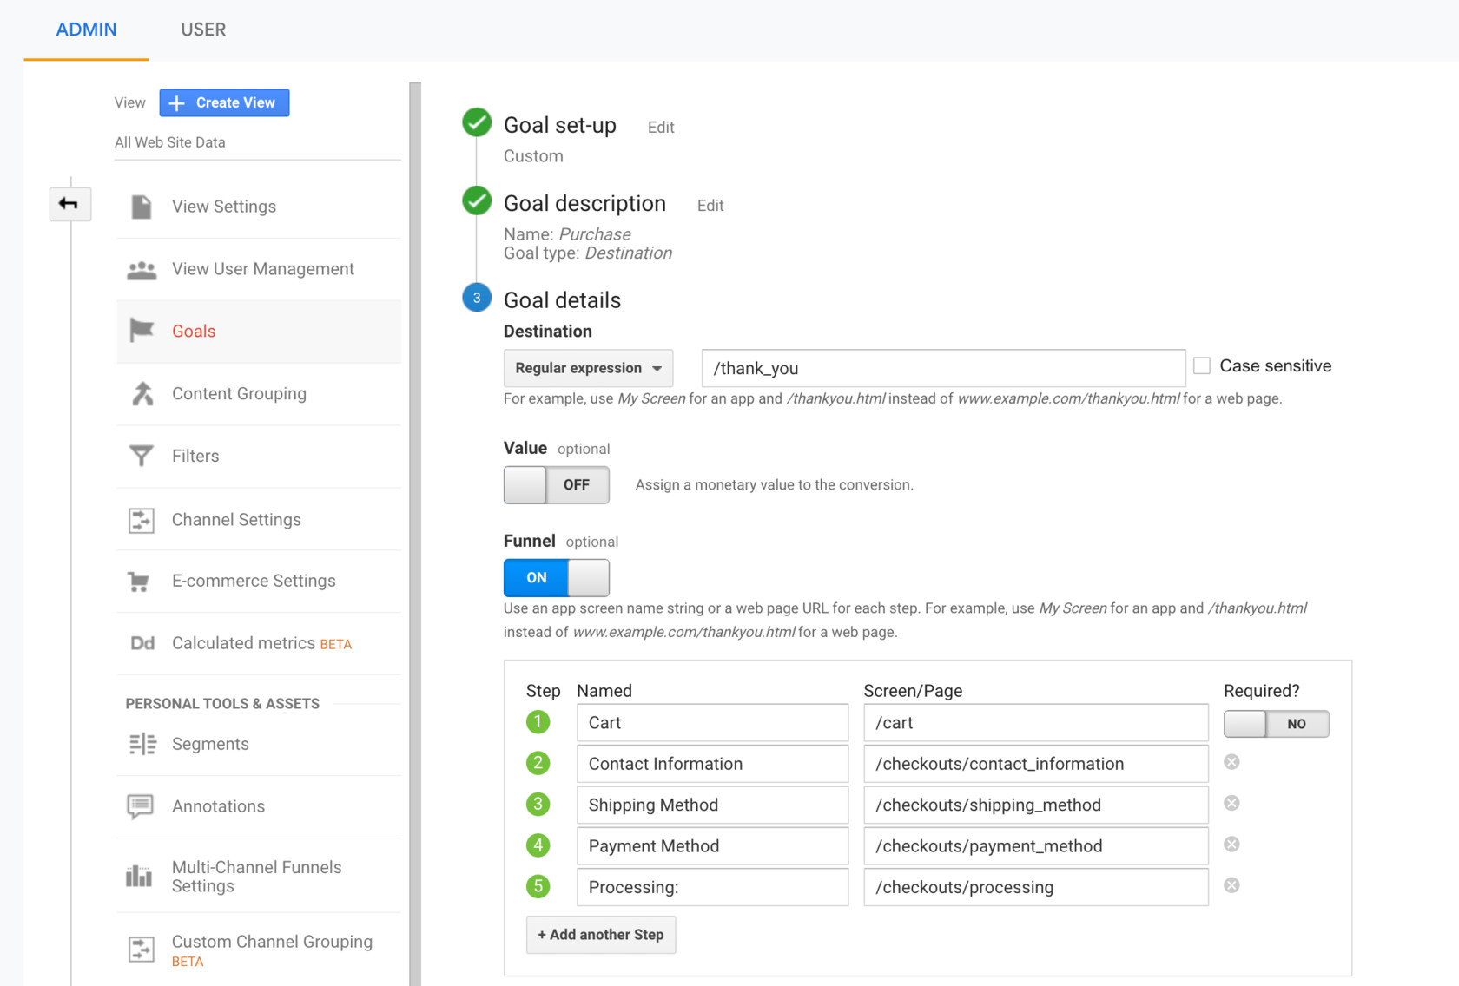Click Add another Step button
Screen dimensions: 1459x986
(x=601, y=935)
